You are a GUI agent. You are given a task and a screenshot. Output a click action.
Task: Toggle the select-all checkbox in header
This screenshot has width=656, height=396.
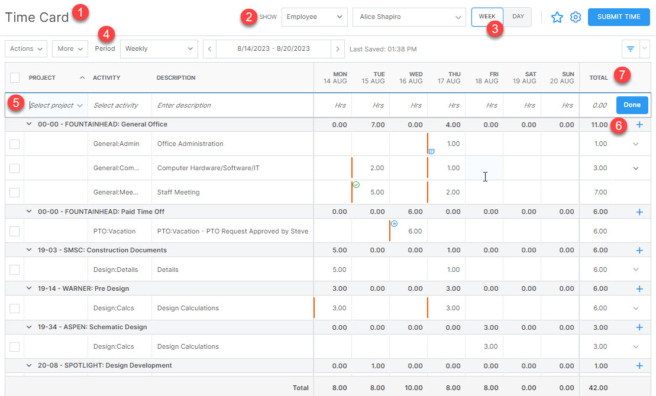[15, 77]
